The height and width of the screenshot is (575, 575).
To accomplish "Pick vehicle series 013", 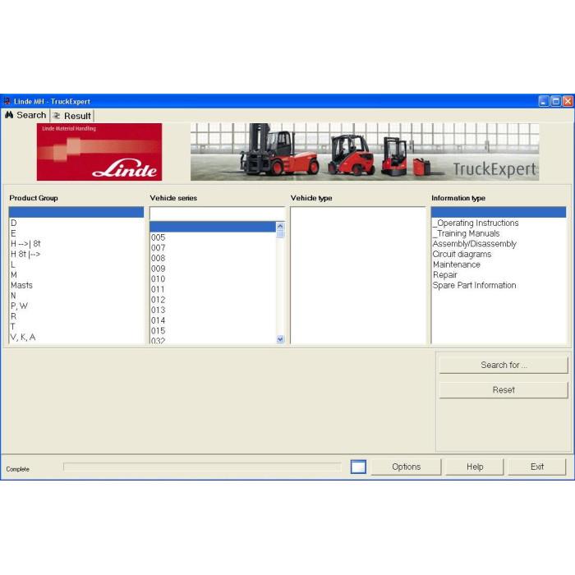I will click(x=213, y=310).
